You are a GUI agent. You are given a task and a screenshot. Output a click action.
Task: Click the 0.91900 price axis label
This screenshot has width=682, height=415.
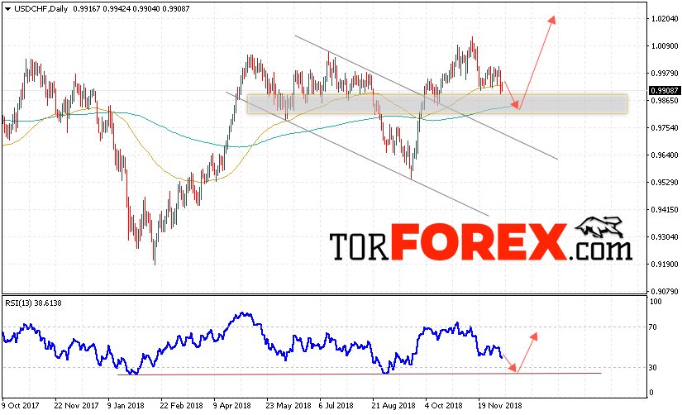(x=665, y=264)
